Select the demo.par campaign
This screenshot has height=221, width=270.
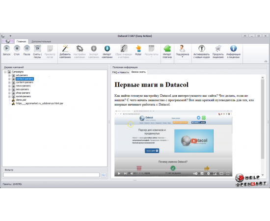(x=21, y=100)
